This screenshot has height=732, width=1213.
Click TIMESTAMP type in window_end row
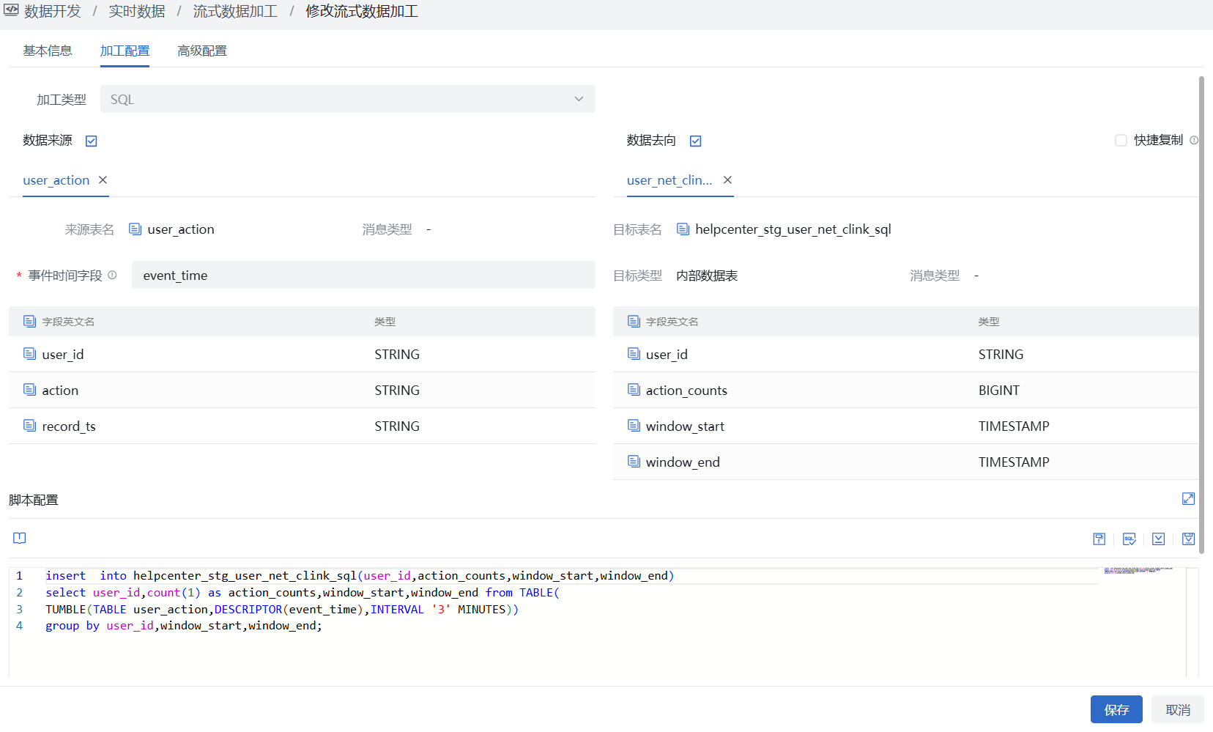[x=1014, y=462]
